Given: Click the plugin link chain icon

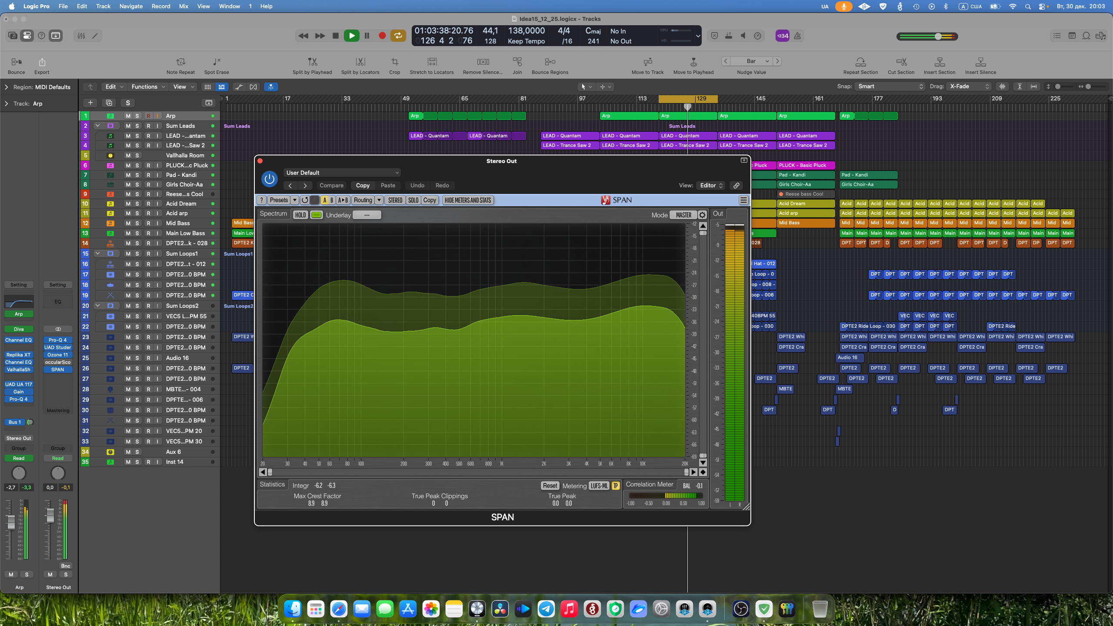Looking at the screenshot, I should point(736,185).
